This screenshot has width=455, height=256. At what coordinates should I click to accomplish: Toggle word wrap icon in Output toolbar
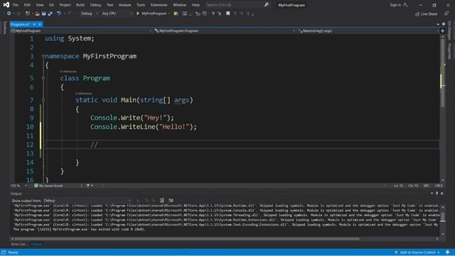click(x=171, y=201)
